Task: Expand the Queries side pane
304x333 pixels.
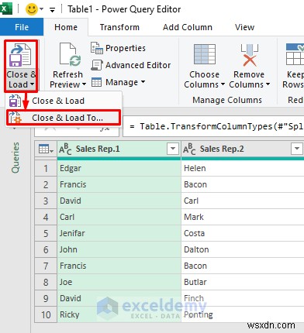Action: pyautogui.click(x=16, y=157)
